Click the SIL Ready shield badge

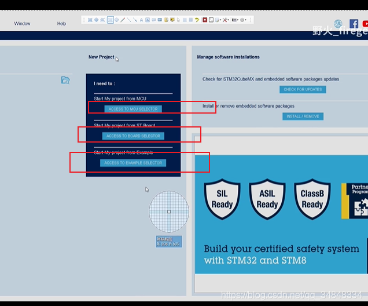pyautogui.click(x=222, y=199)
